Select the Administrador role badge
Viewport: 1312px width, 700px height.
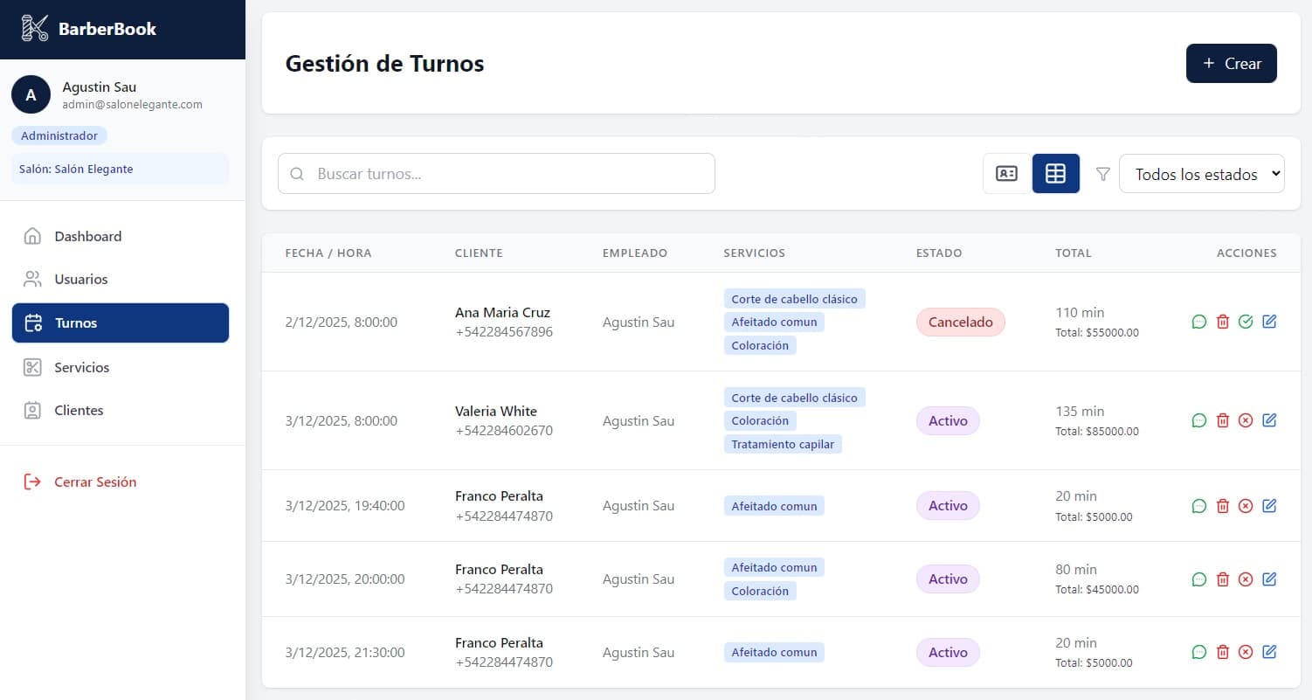[59, 135]
